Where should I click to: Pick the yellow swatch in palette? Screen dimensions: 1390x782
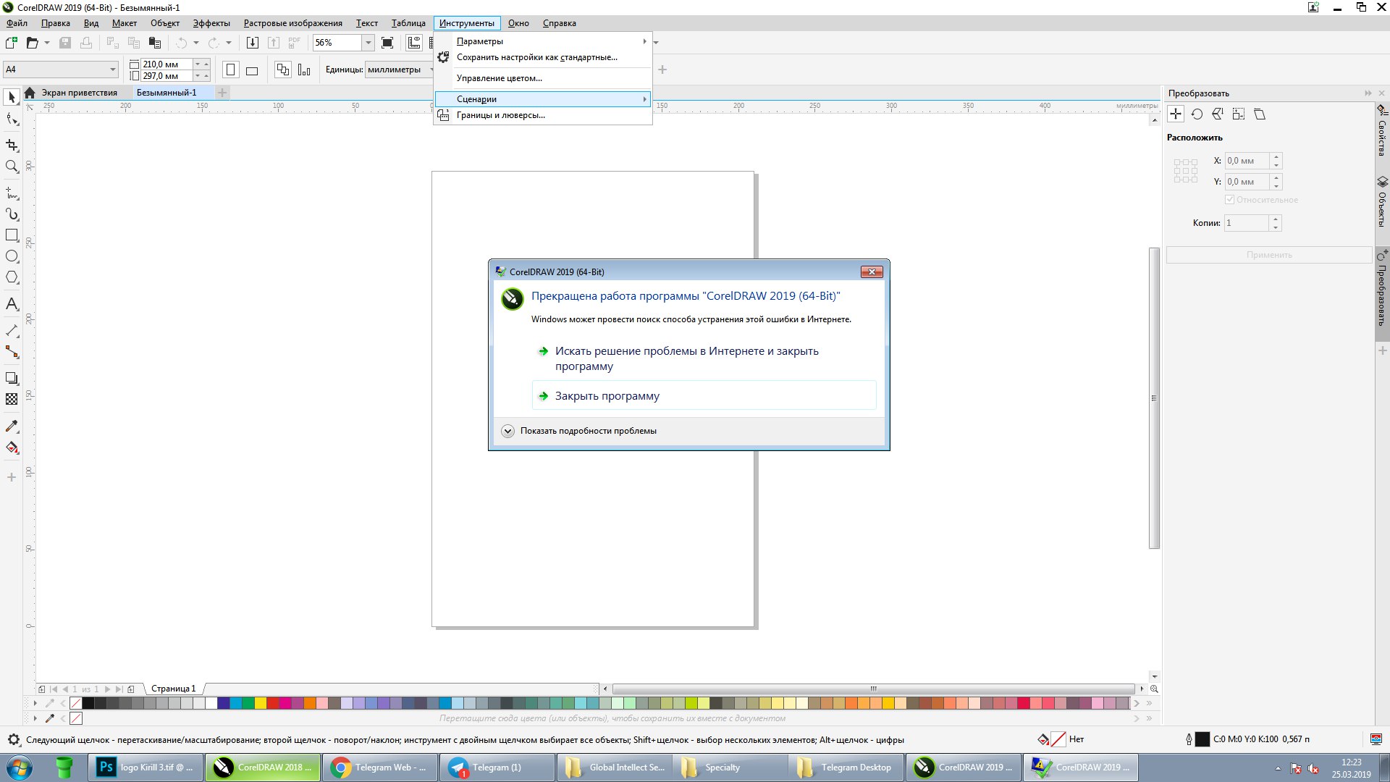pos(261,703)
